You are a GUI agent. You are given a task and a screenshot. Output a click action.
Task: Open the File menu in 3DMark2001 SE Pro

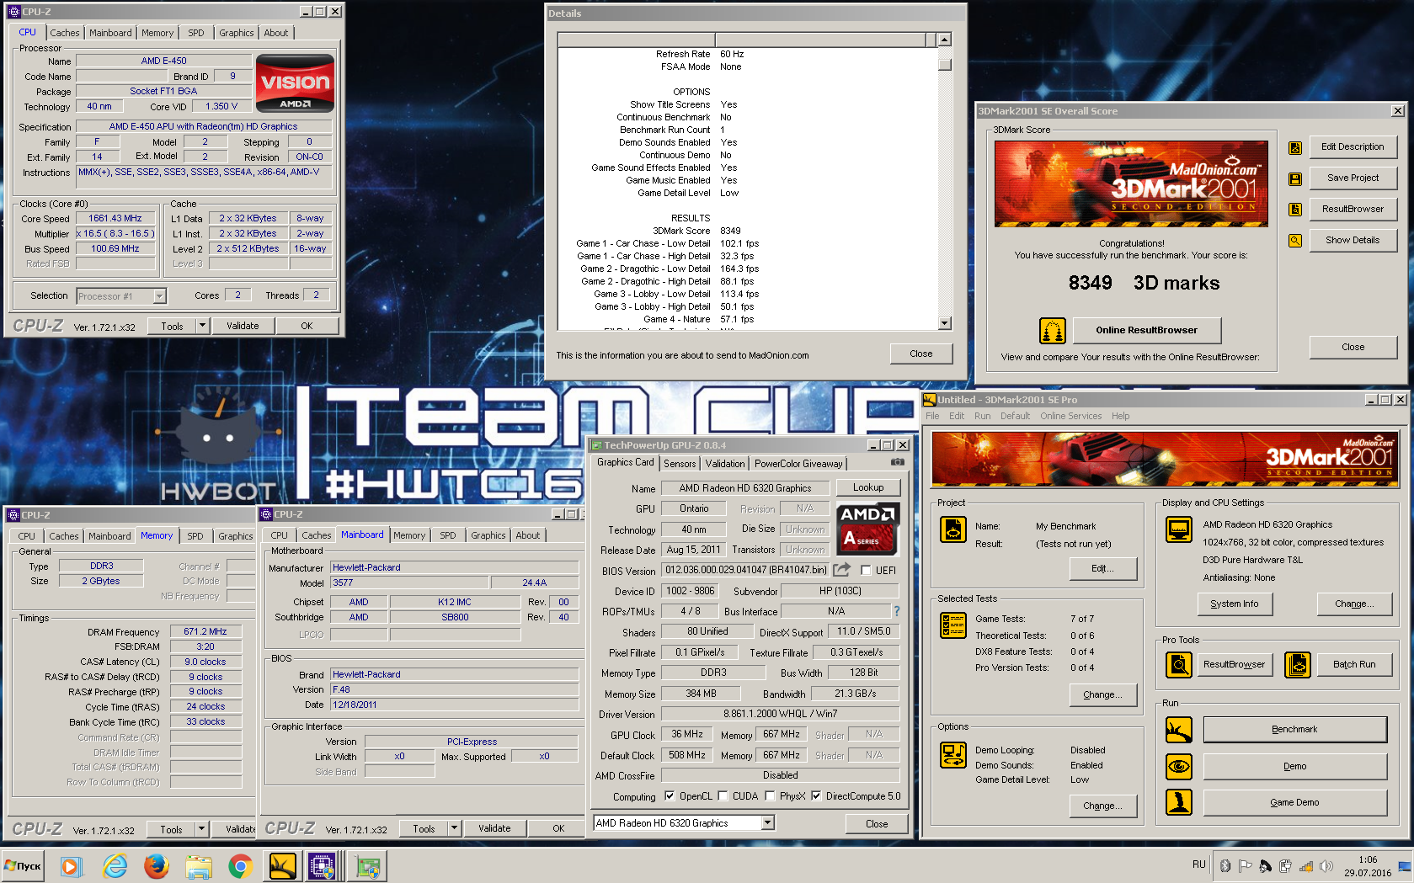(932, 416)
